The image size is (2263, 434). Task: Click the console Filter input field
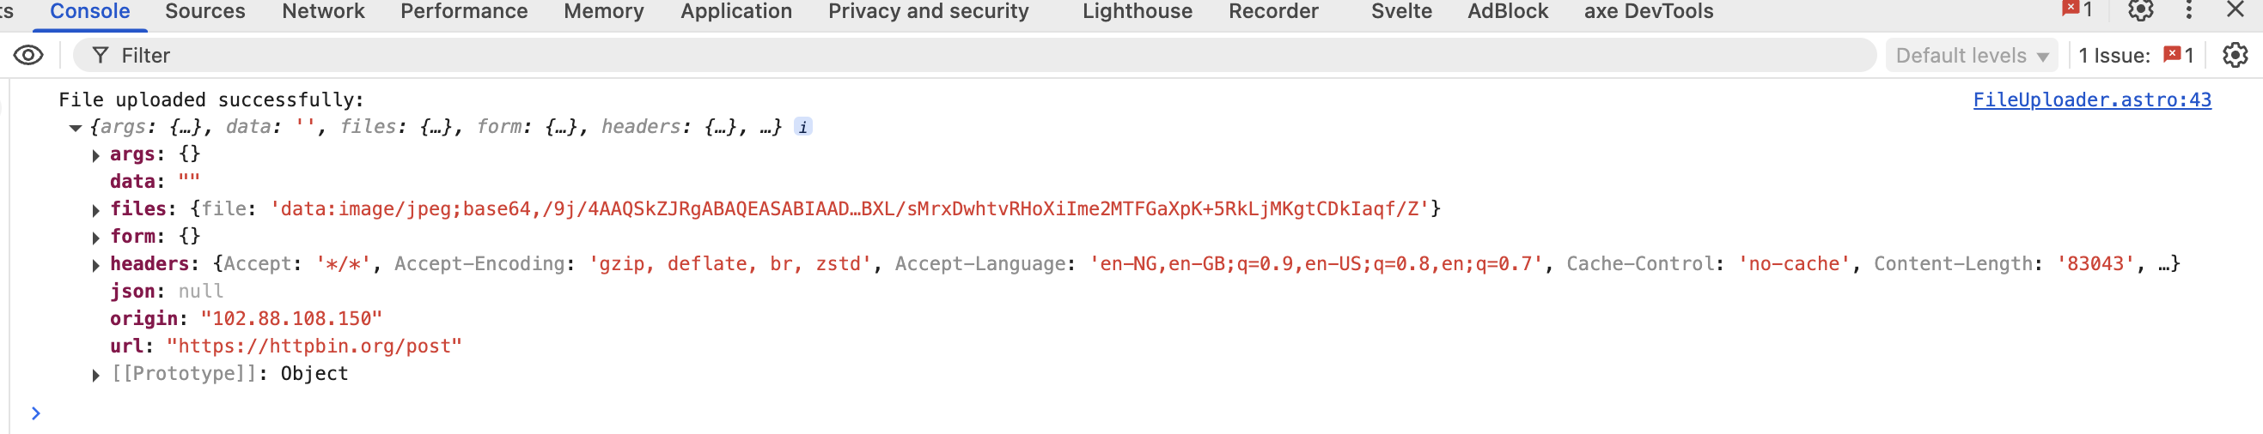pos(967,55)
